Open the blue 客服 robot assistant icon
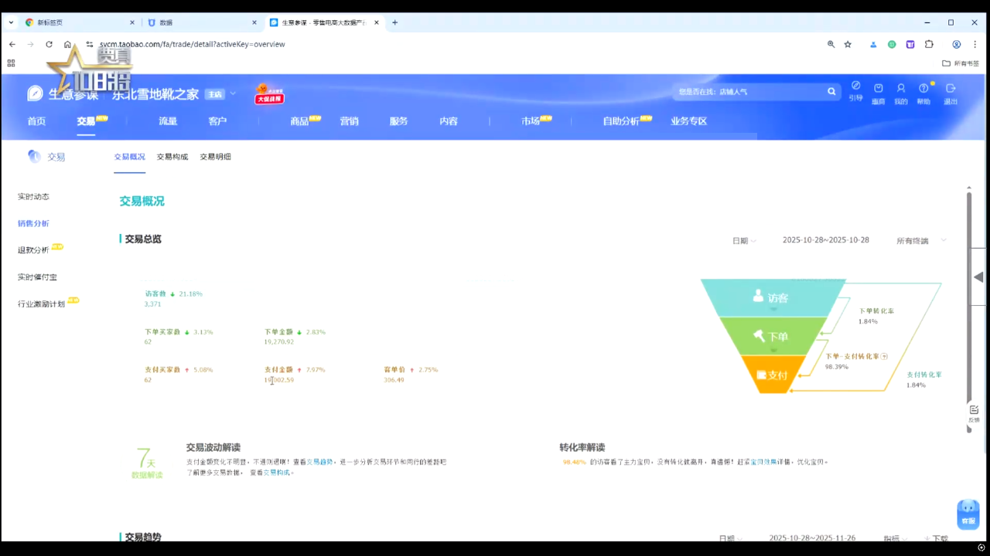This screenshot has height=556, width=990. 968,514
